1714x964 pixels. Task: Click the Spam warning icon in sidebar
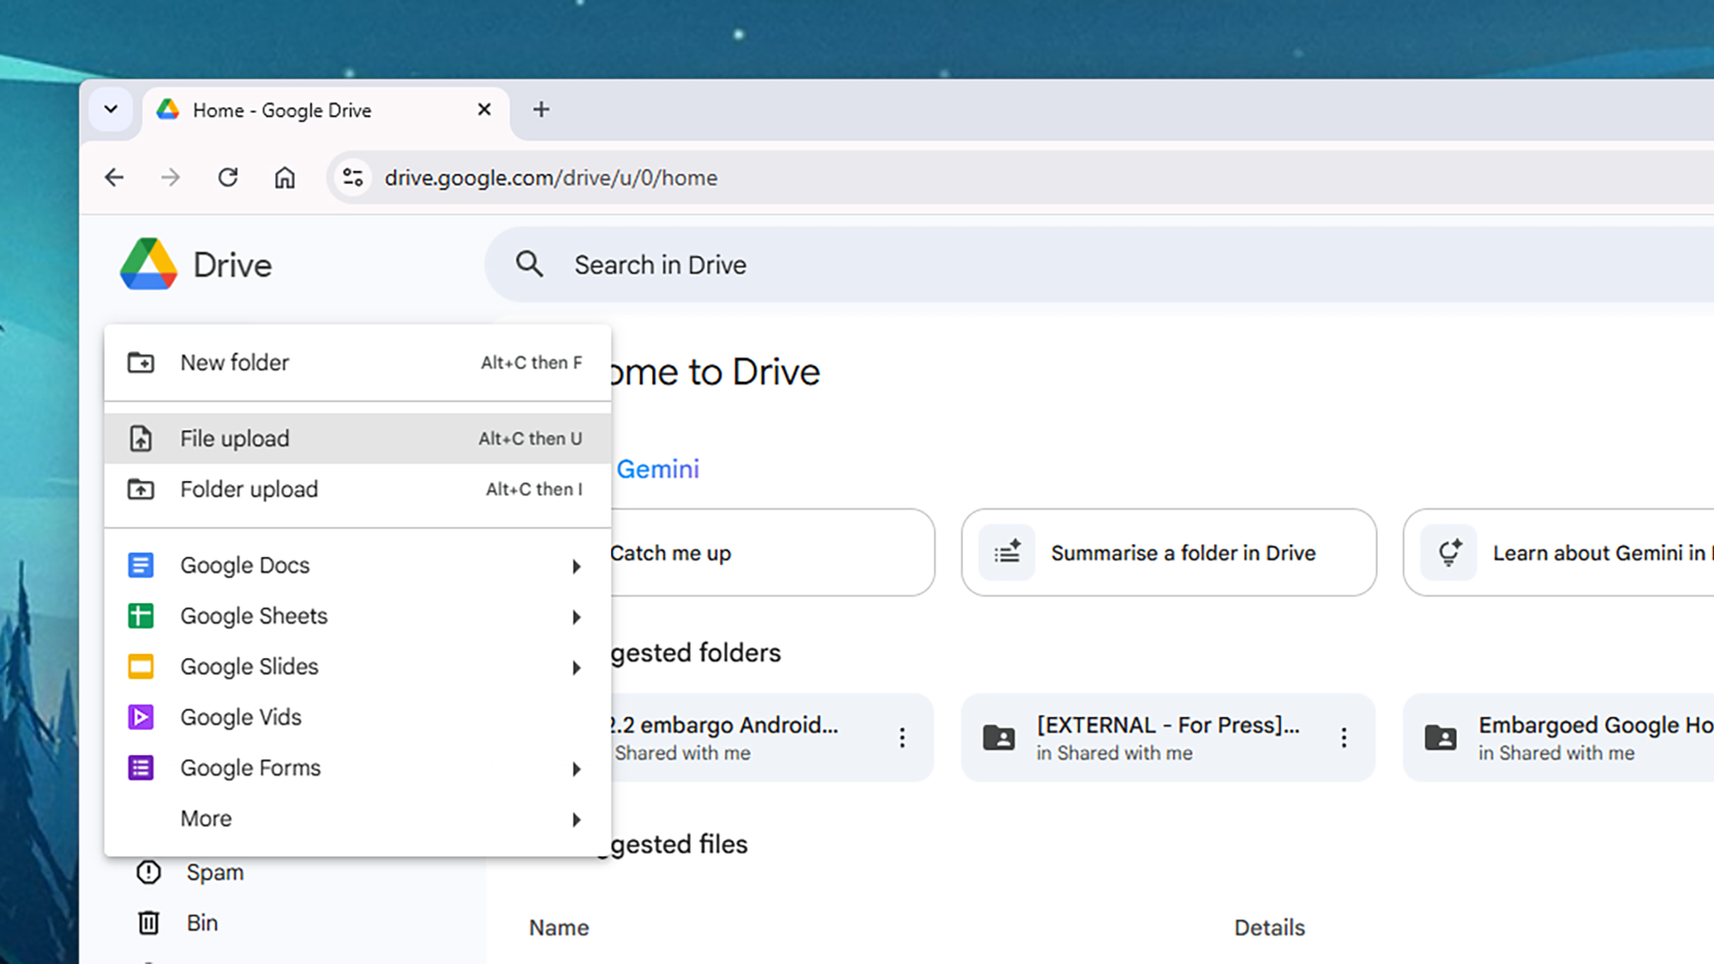point(148,871)
